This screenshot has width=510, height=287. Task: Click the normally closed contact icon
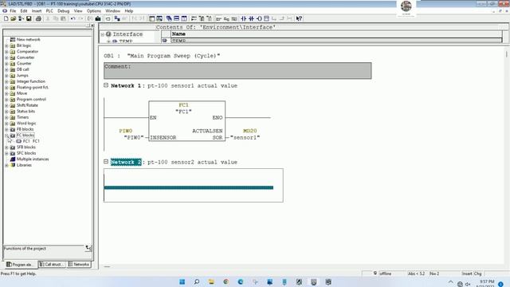pos(251,19)
